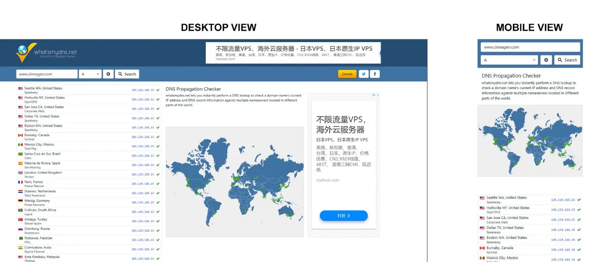The image size is (608, 262).
Task: Click the Brazil flag beside Santa Cruz do Sul
Action: (x=20, y=154)
